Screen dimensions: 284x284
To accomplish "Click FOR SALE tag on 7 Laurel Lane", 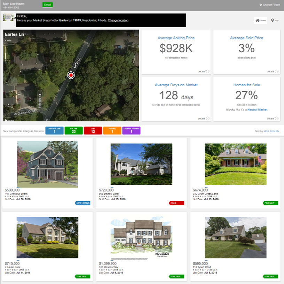I will tap(82, 276).
